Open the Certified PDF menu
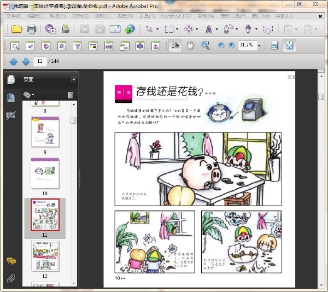Image resolution: width=328 pixels, height=292 pixels. pyautogui.click(x=177, y=16)
